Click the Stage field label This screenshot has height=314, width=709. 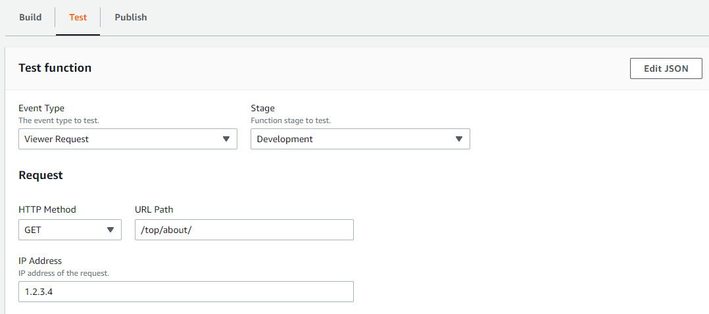point(262,108)
